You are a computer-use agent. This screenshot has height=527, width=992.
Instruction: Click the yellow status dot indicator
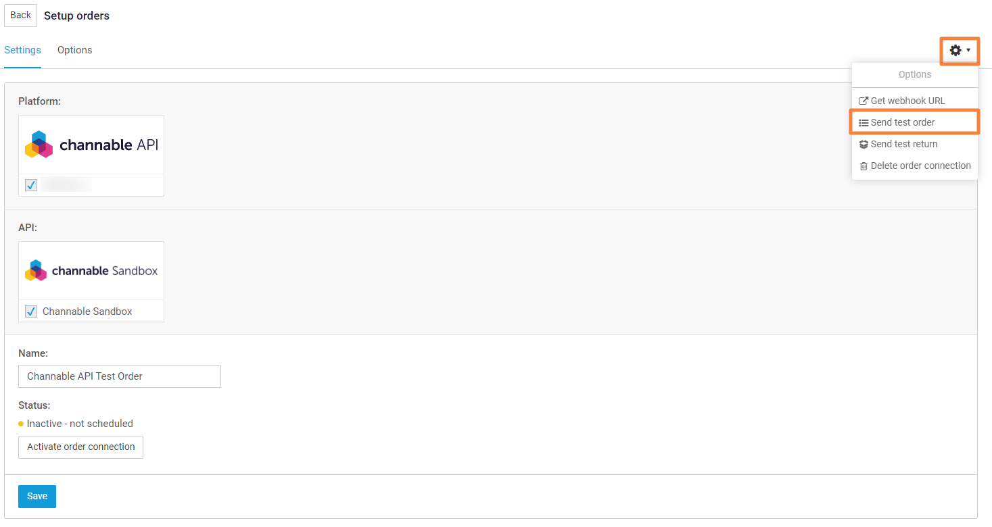pyautogui.click(x=20, y=423)
